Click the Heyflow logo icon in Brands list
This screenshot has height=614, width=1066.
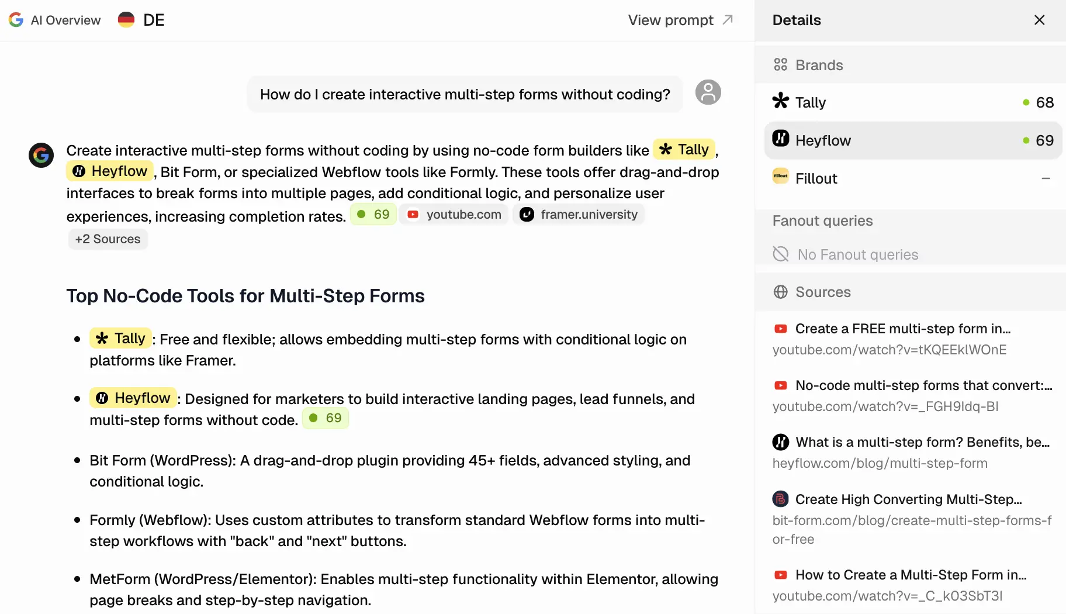pos(780,138)
